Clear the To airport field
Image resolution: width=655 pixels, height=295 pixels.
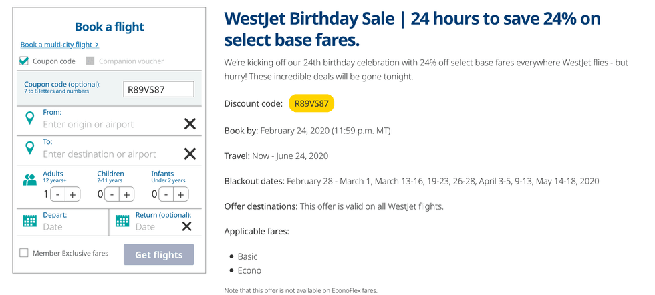[x=190, y=154]
